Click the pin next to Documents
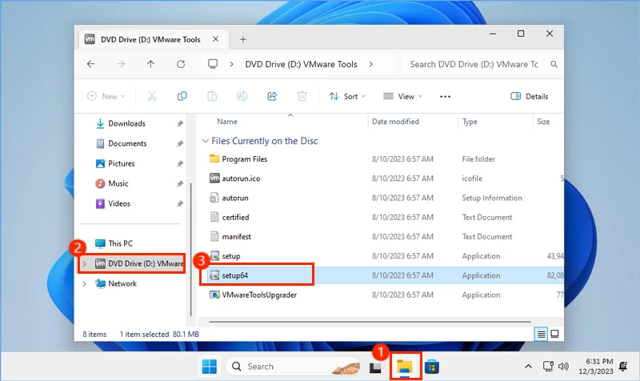 pyautogui.click(x=179, y=144)
